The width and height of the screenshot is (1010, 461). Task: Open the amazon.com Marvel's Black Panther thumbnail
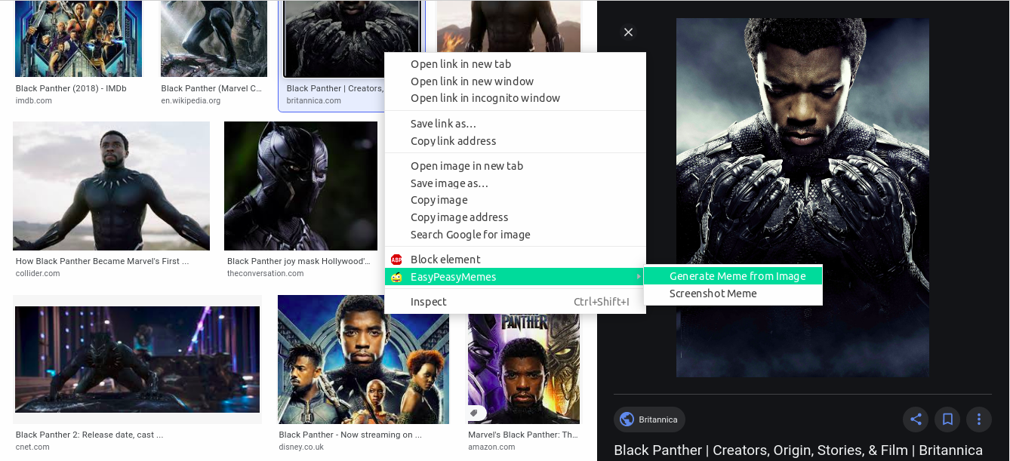pyautogui.click(x=524, y=369)
